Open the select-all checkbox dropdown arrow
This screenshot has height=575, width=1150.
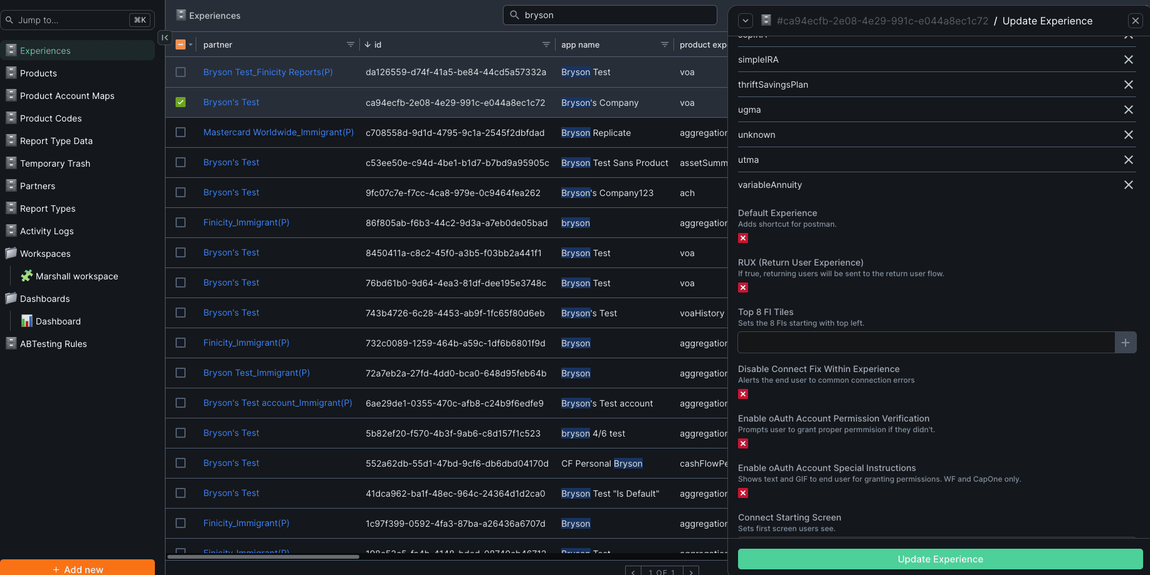tap(191, 44)
